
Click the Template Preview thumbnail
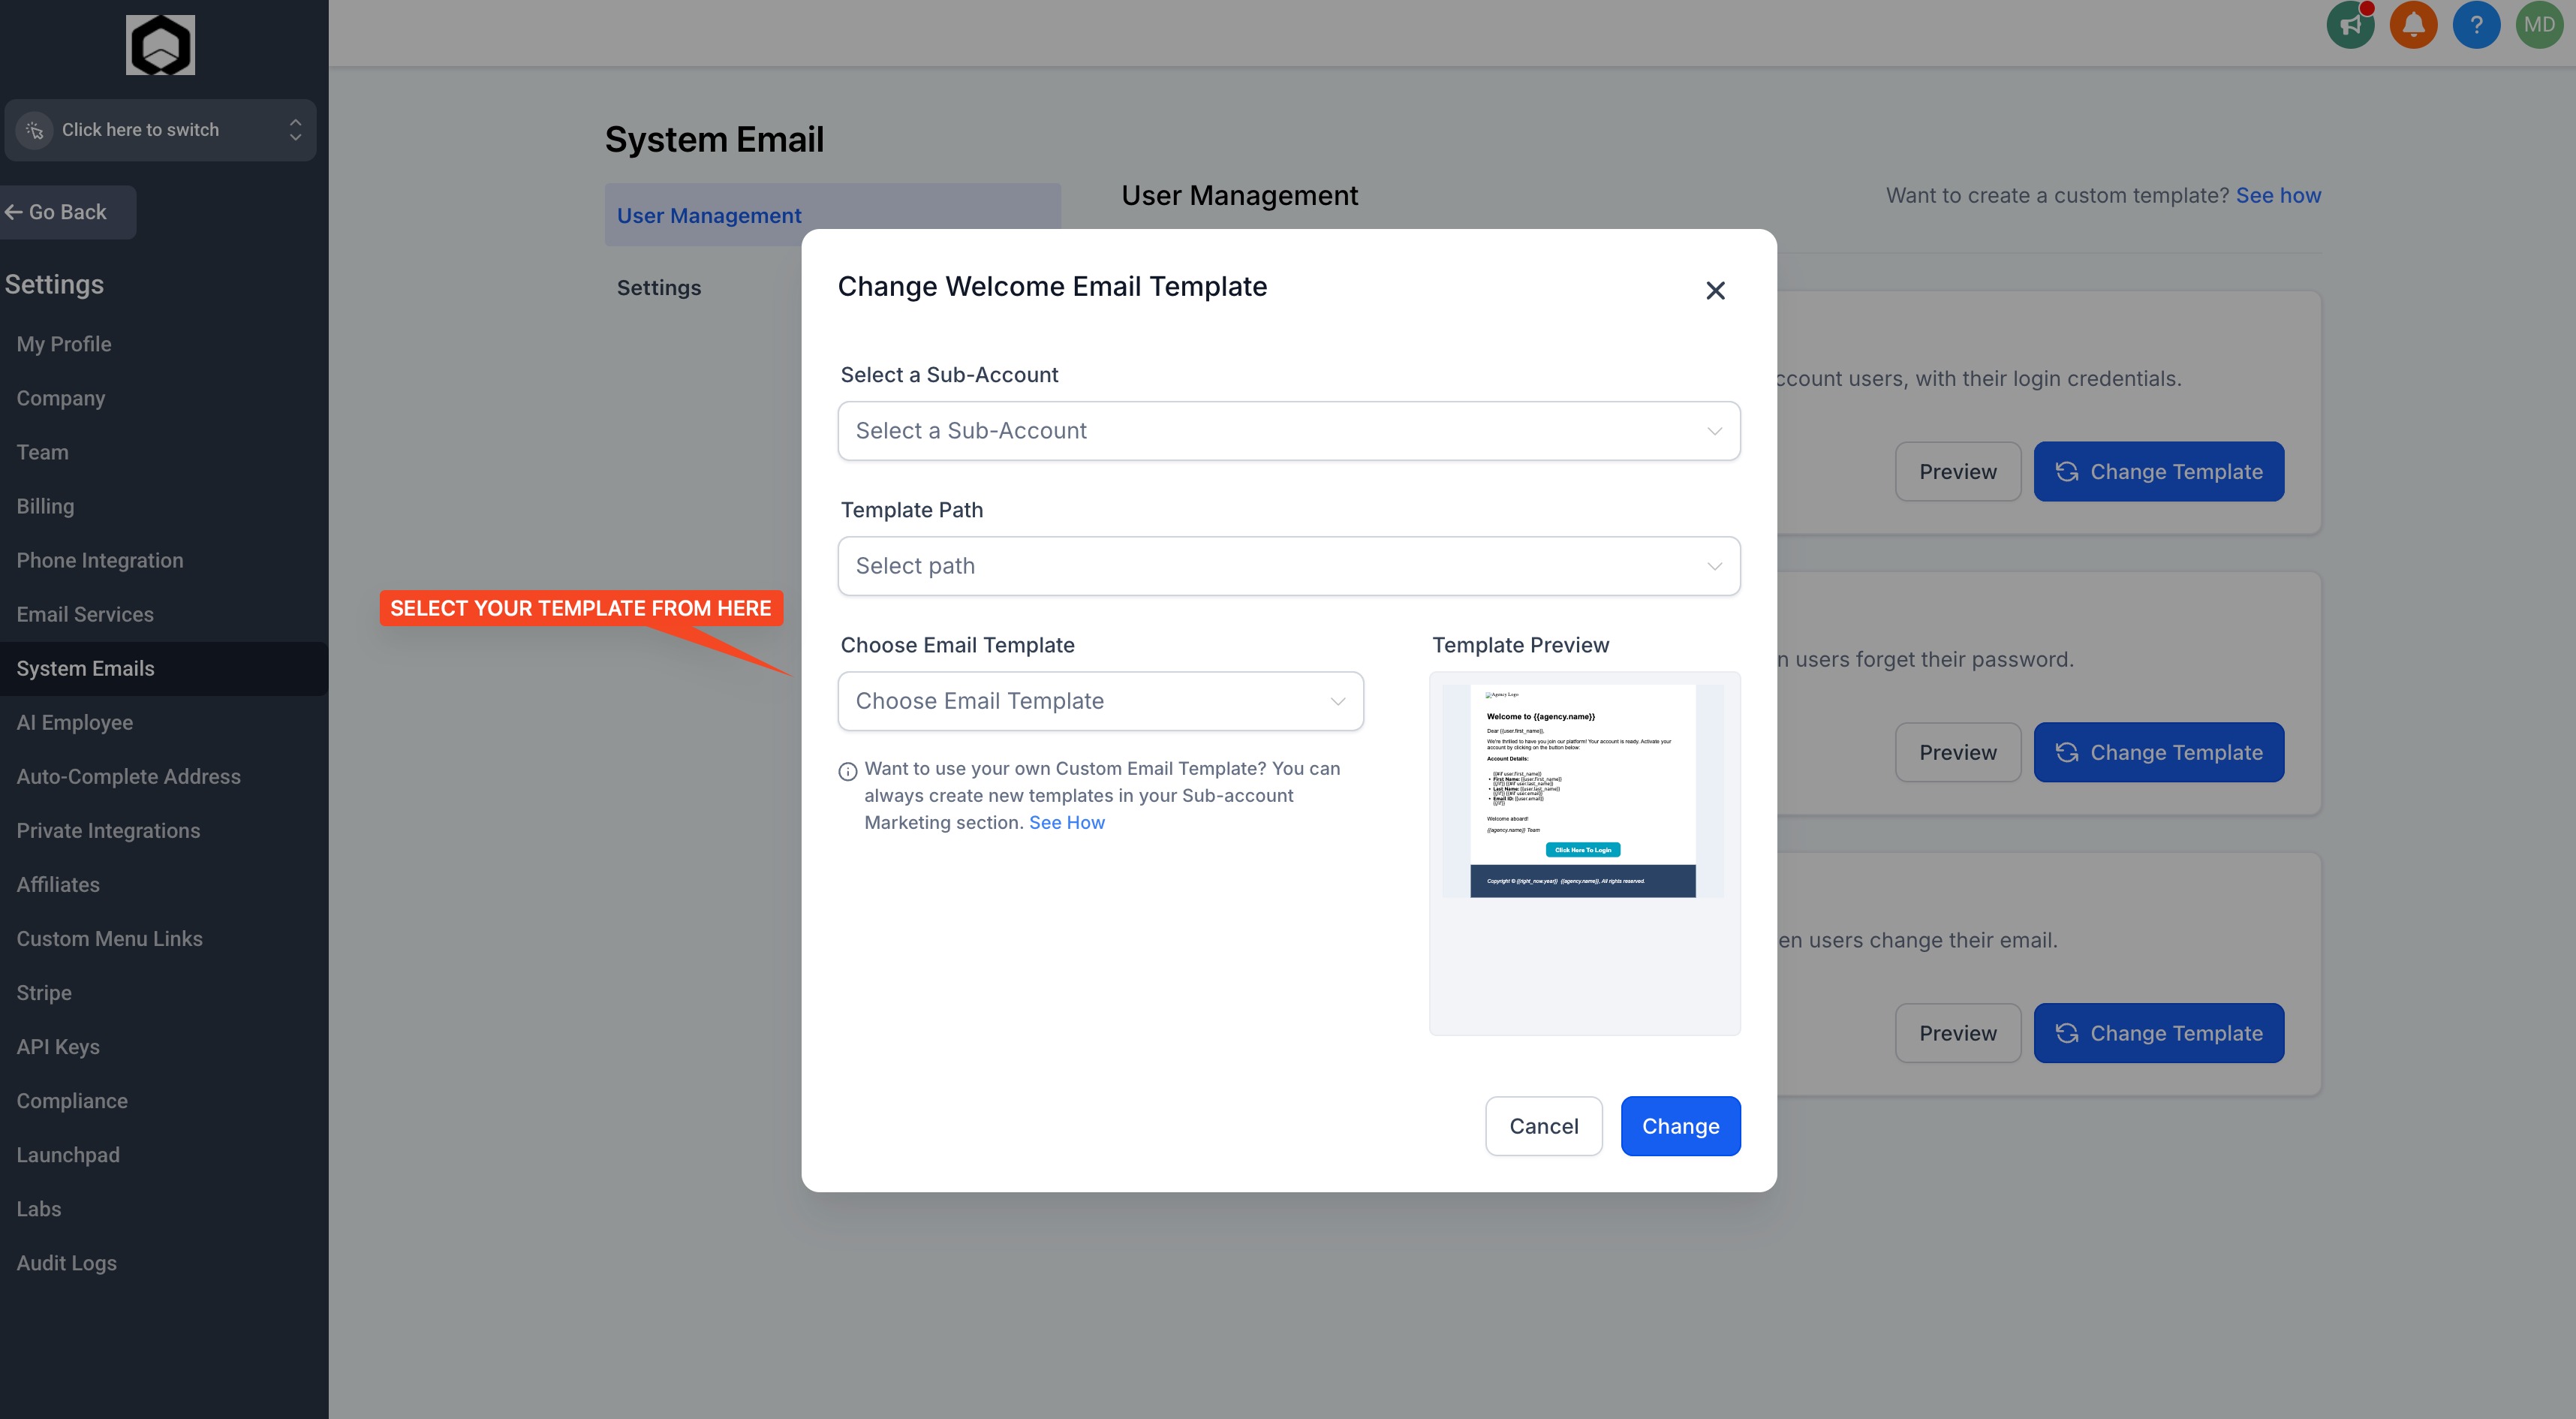tap(1583, 791)
